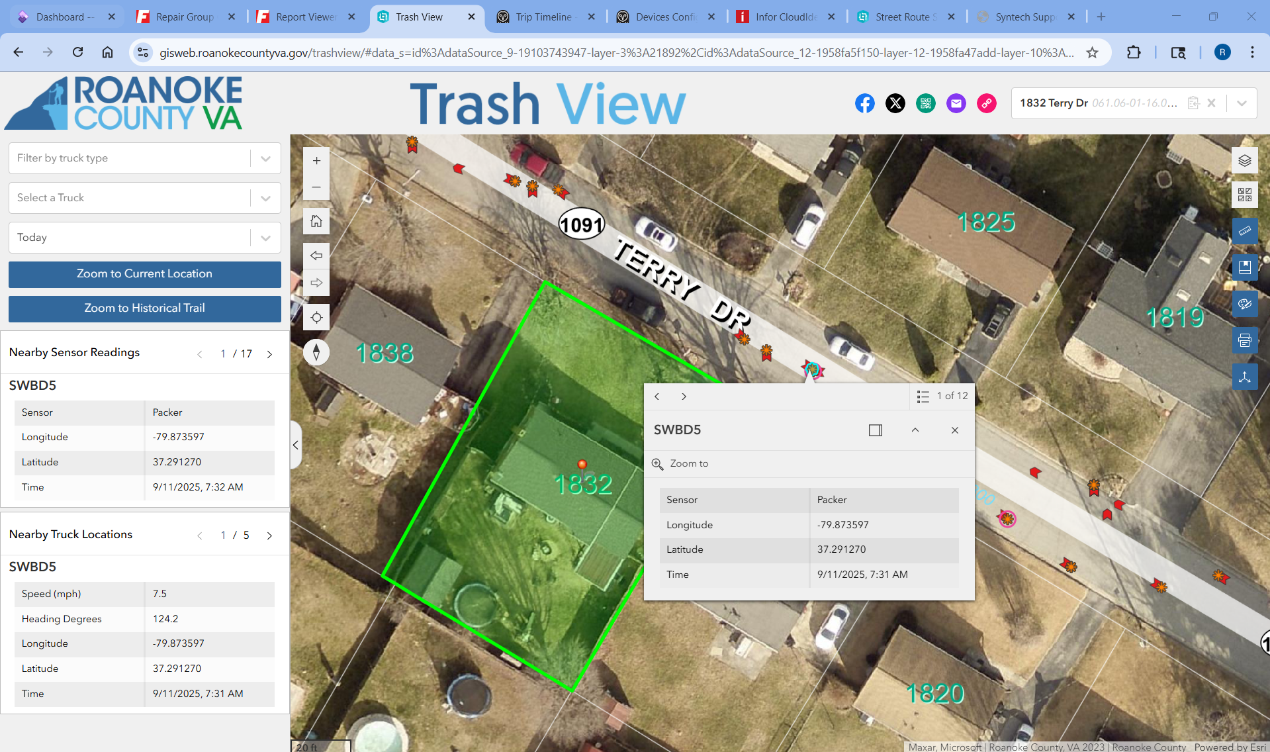Open the browser profile R avatar
The image size is (1270, 752).
1222,52
